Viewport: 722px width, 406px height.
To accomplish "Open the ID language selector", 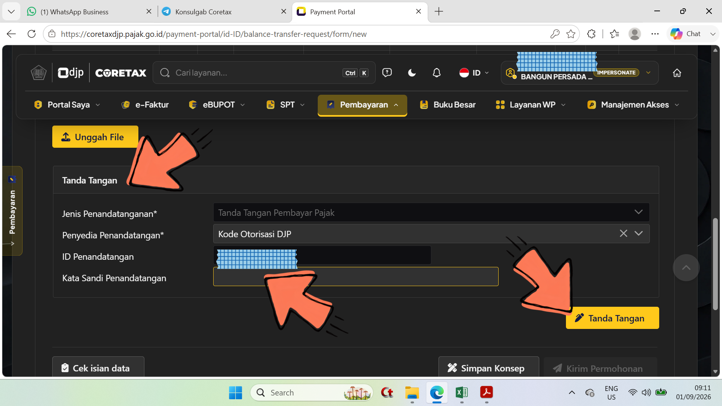I will click(474, 73).
